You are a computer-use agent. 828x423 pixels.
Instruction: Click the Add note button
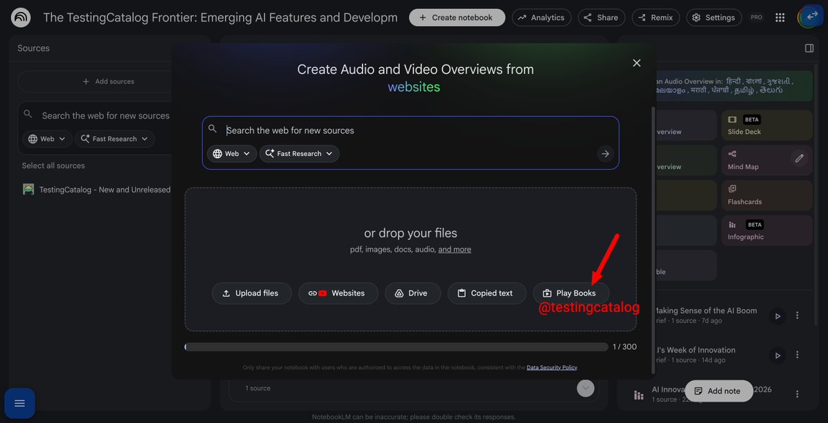tap(719, 391)
